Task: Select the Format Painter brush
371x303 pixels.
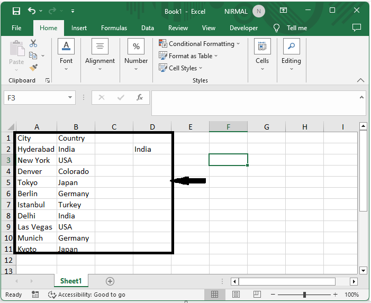Action: tap(33, 68)
